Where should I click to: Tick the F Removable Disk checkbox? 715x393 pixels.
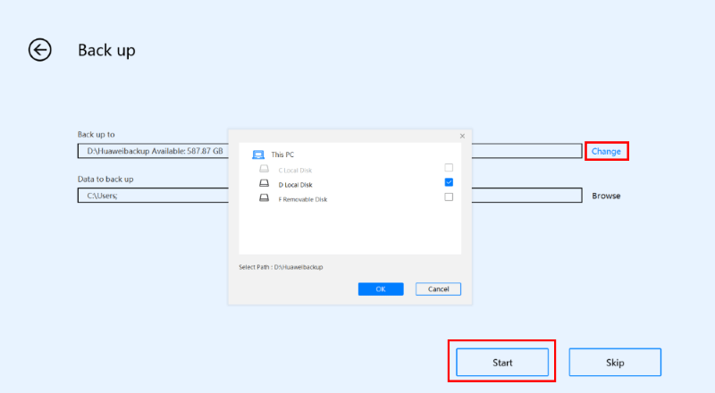pos(449,197)
